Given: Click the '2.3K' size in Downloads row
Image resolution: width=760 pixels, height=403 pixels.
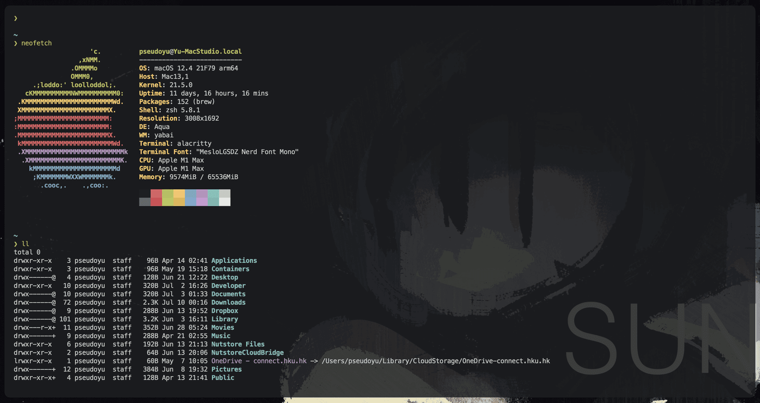Looking at the screenshot, I should click(x=150, y=302).
